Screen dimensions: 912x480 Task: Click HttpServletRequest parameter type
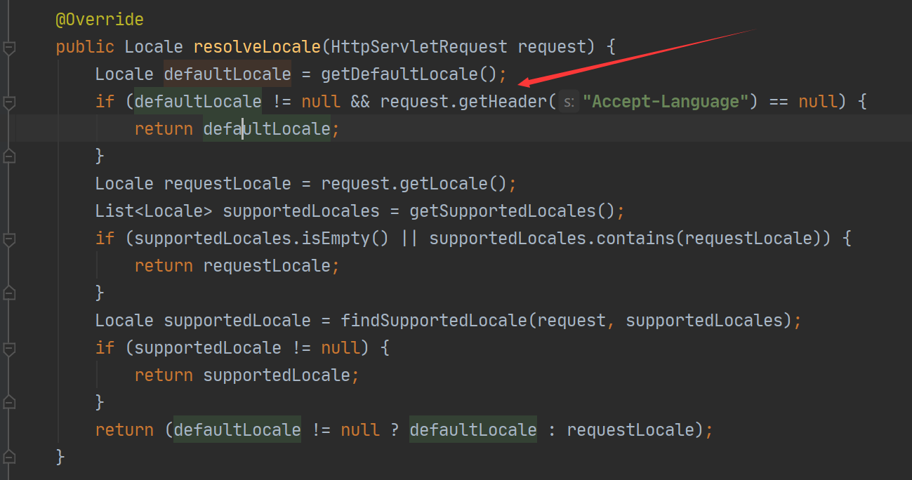[x=419, y=47]
